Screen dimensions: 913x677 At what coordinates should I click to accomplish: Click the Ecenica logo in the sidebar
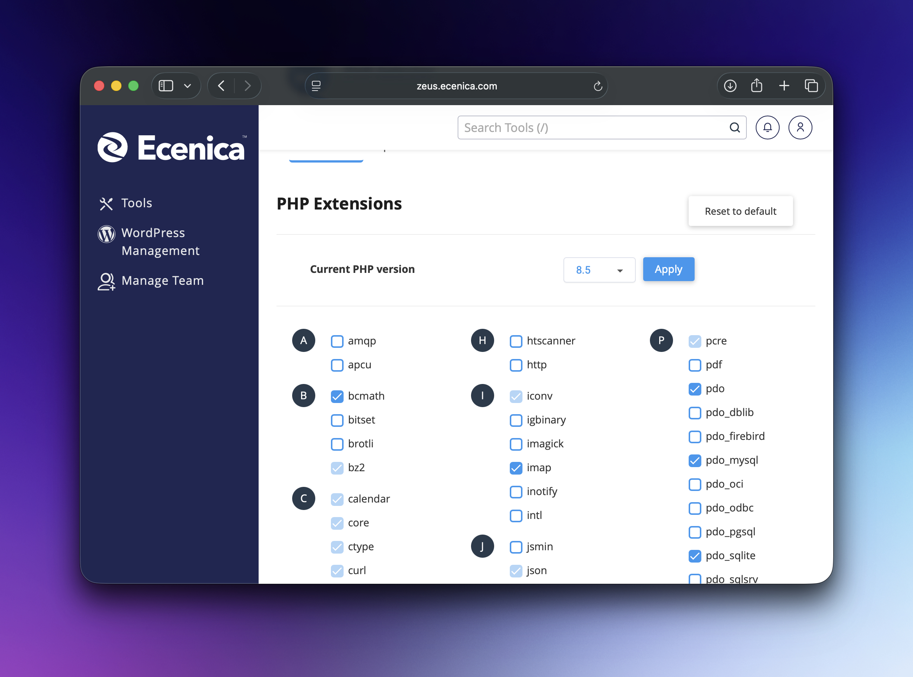click(172, 147)
